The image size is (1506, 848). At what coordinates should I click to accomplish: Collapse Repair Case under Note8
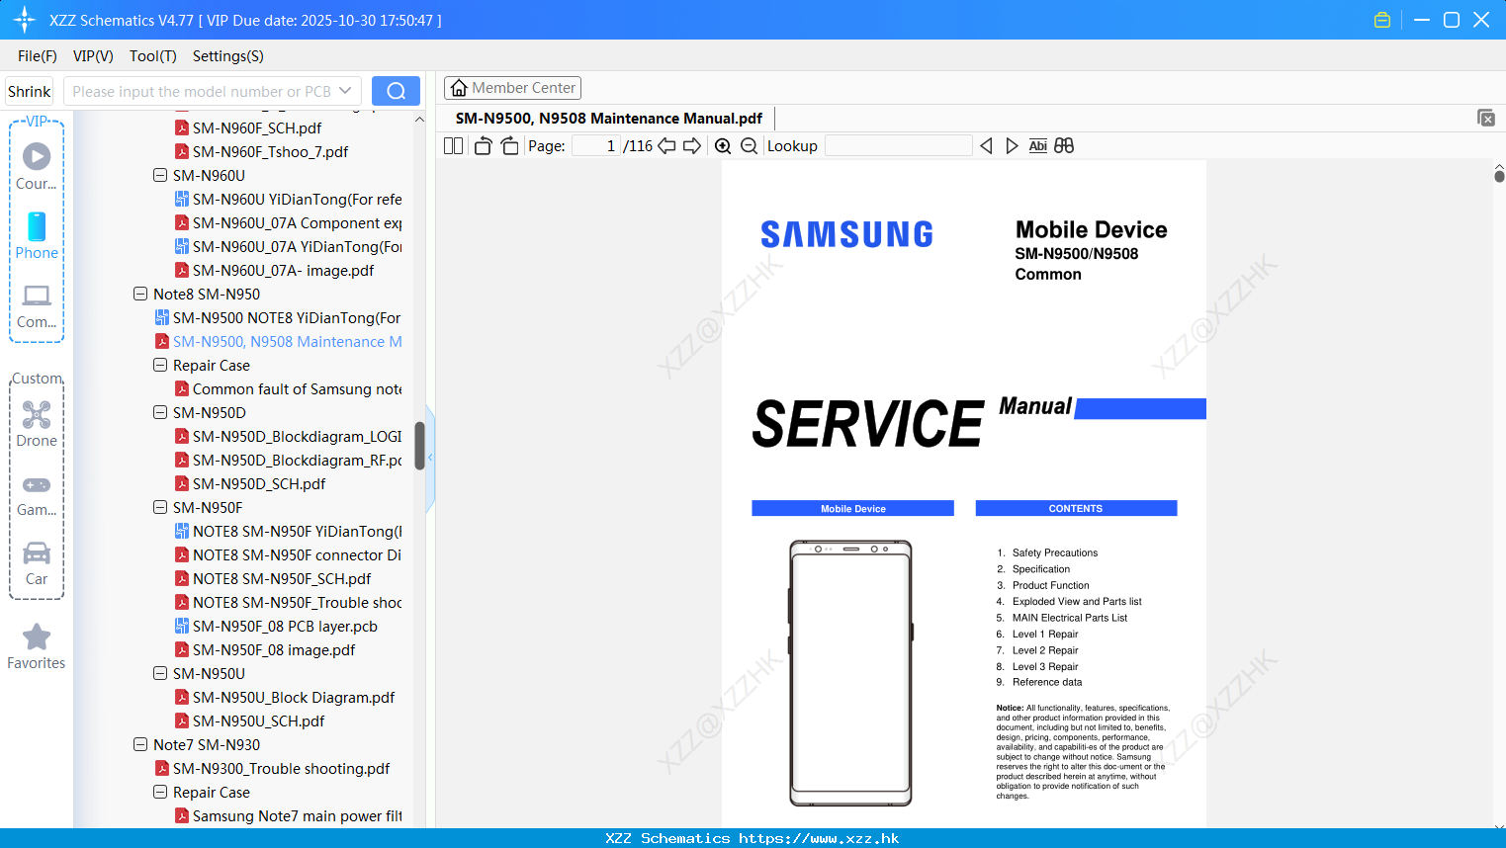(160, 365)
